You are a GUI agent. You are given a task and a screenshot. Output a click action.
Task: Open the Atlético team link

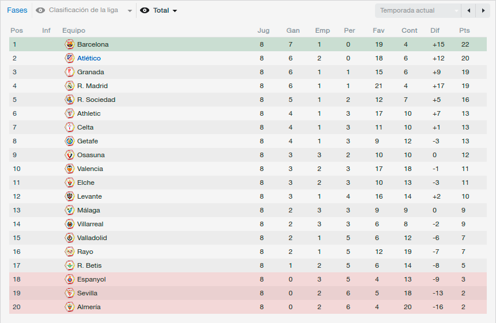click(89, 58)
